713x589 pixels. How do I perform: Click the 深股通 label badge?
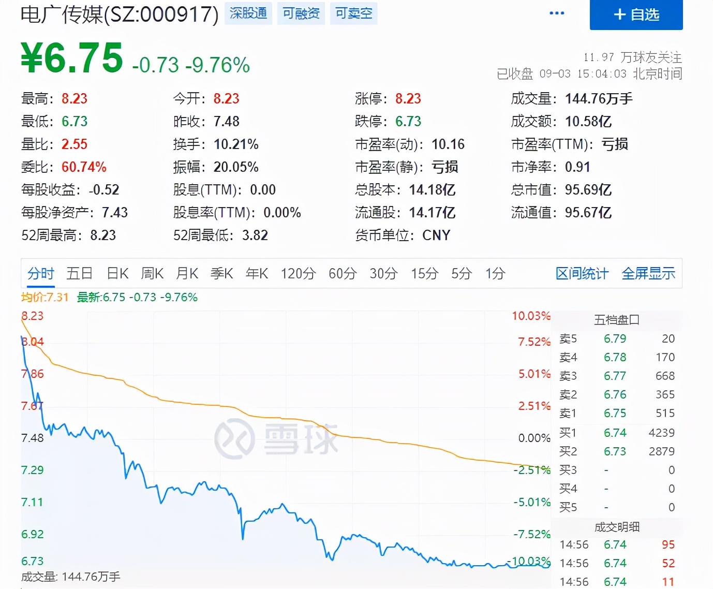tap(248, 13)
